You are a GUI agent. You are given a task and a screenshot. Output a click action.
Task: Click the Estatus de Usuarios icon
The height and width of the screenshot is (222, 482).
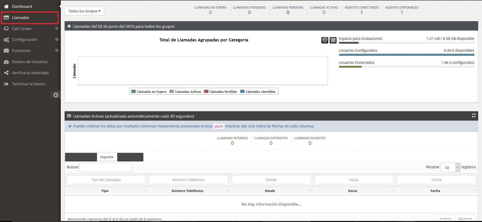click(x=6, y=62)
